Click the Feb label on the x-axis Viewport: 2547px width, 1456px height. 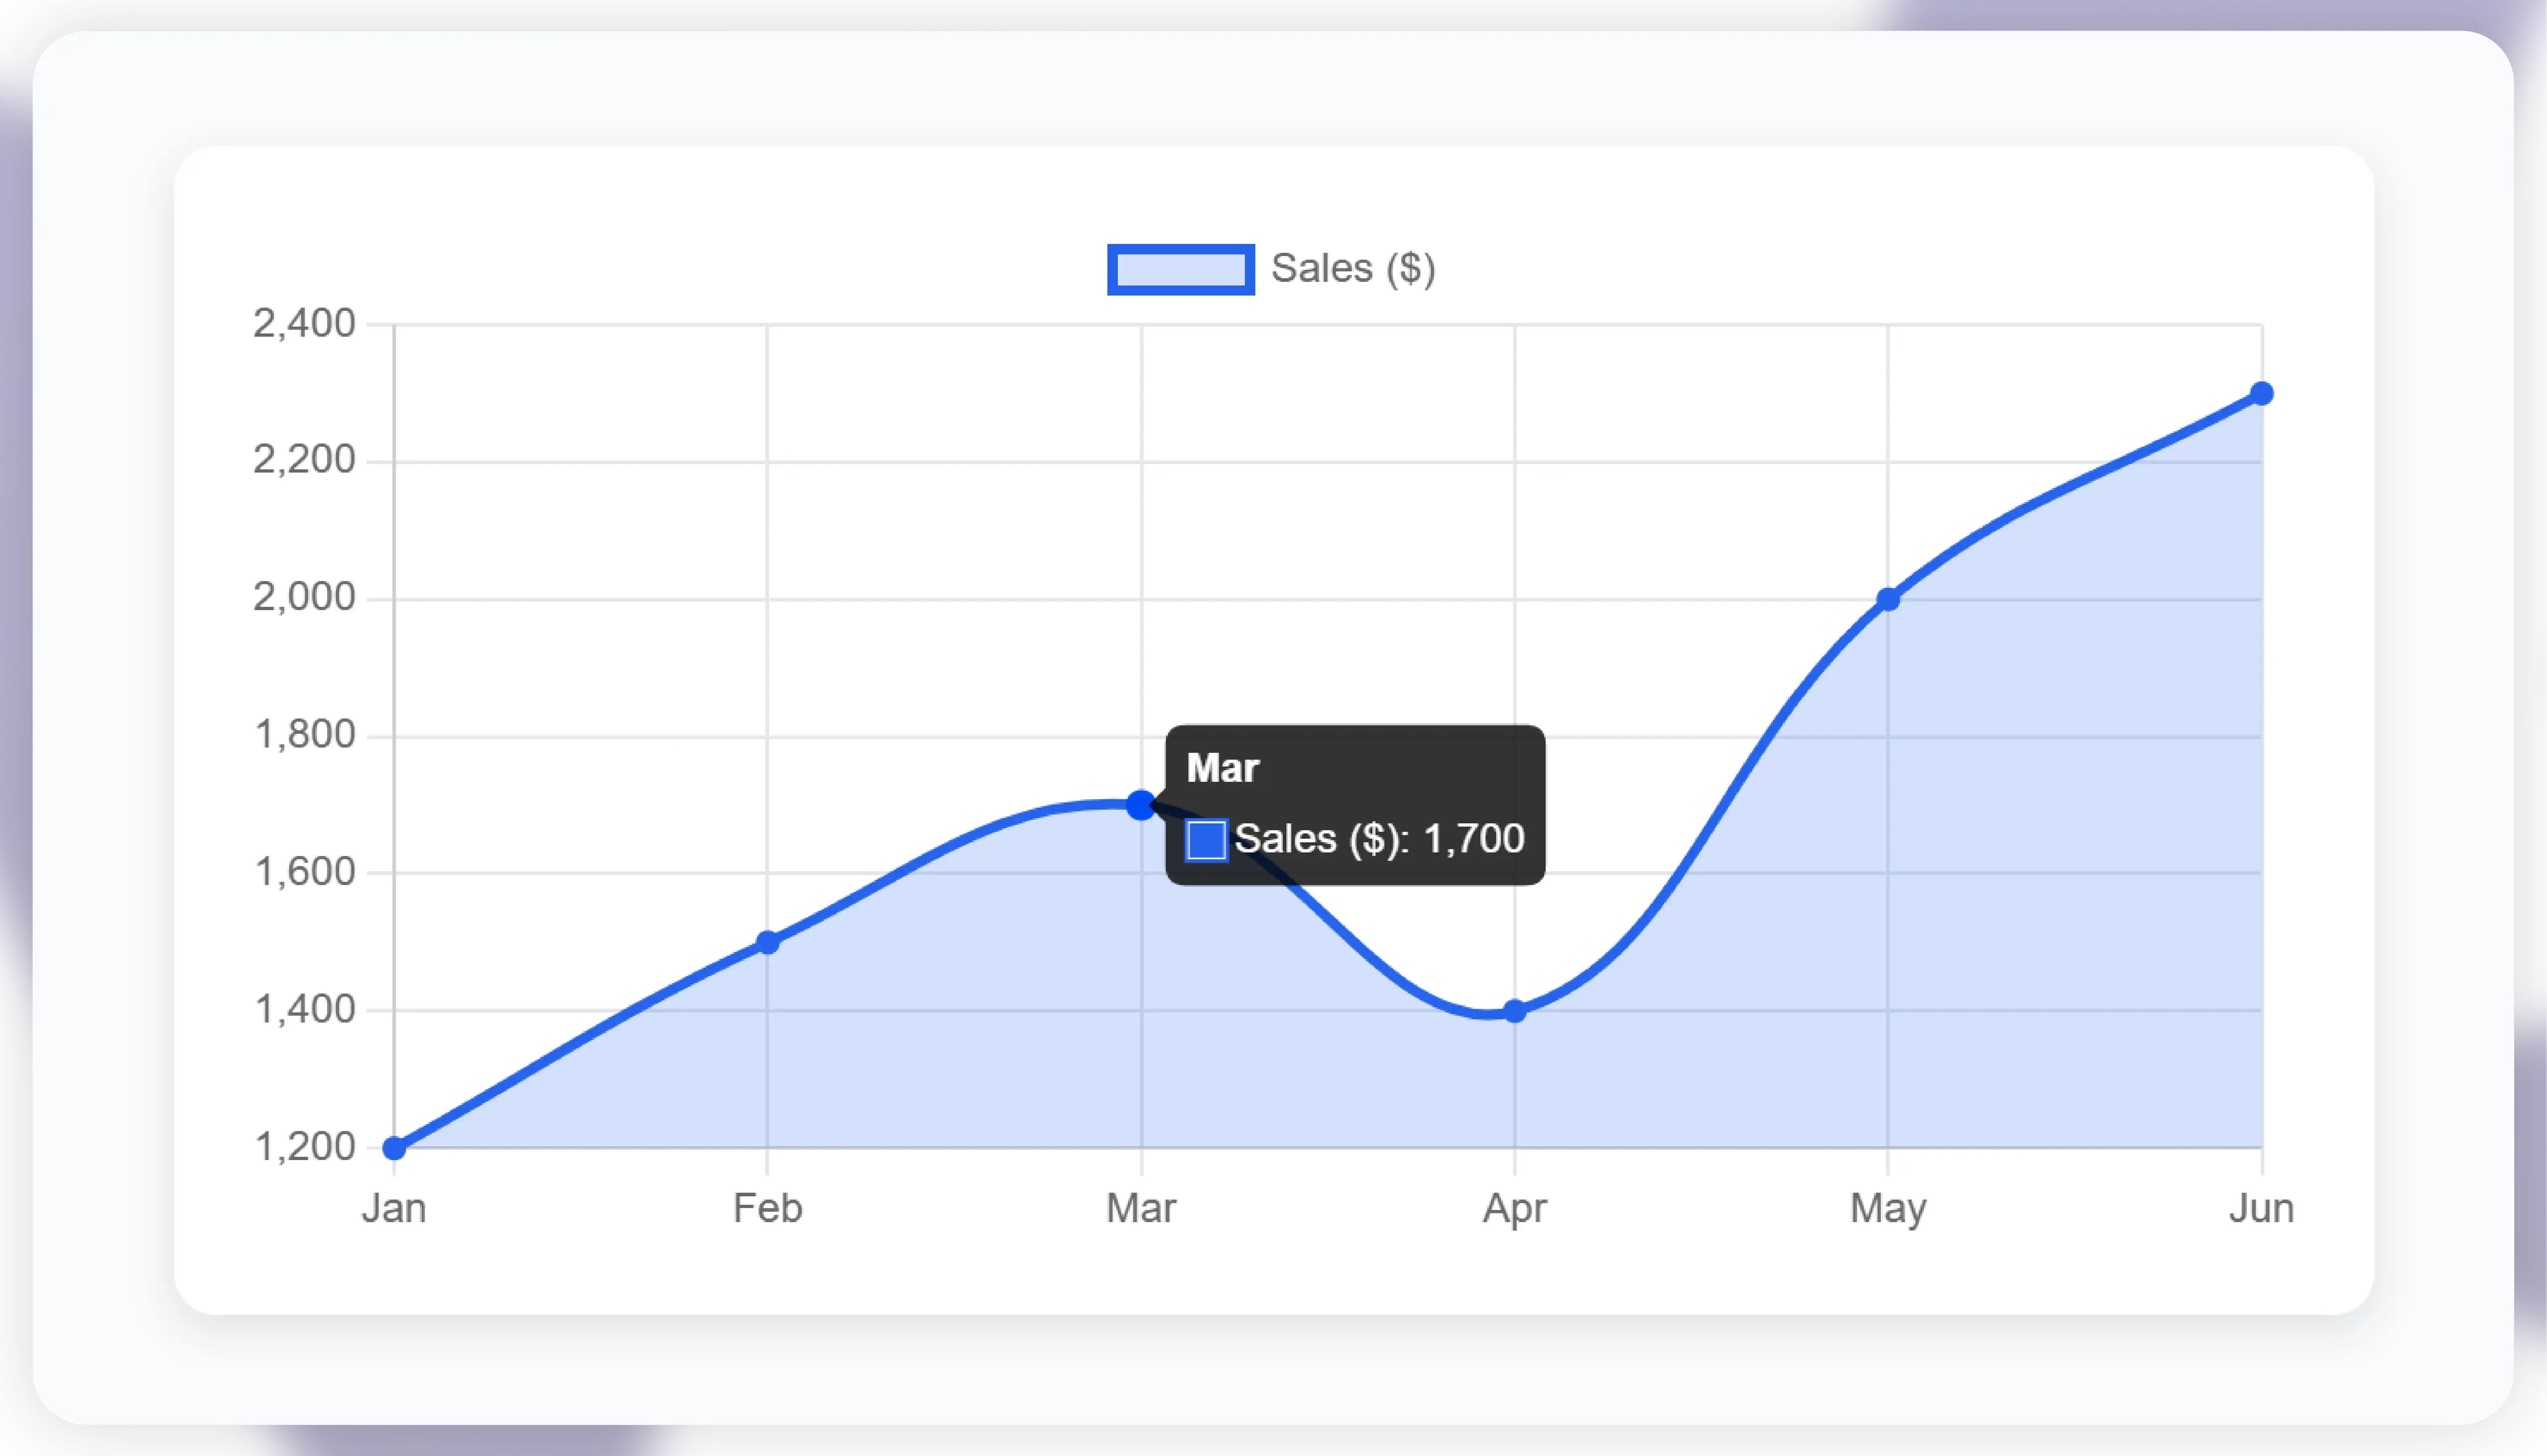point(767,1208)
